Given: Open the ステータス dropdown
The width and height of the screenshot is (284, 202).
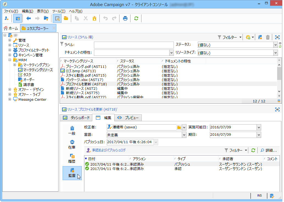Looking at the screenshot, I should click(275, 45).
